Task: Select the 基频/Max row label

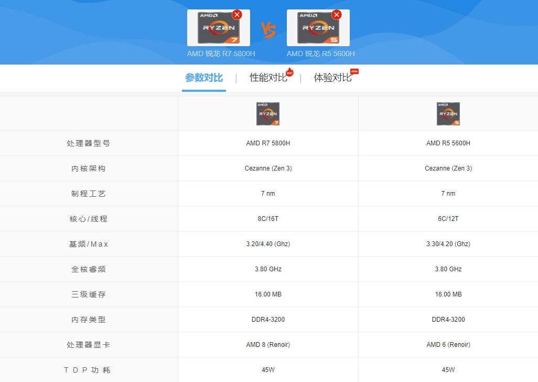Action: (89, 244)
